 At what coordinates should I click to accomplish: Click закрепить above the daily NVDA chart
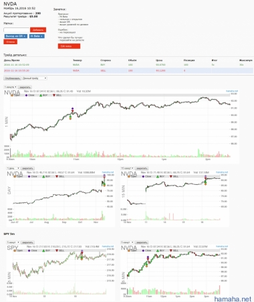coord(28,168)
